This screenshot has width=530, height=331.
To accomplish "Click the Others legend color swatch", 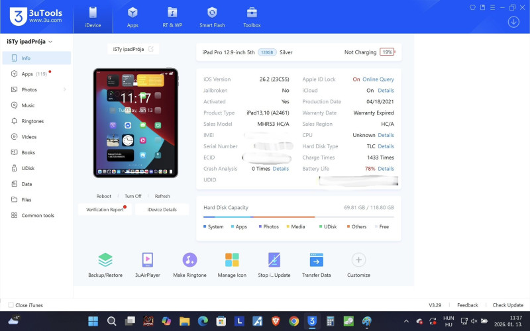I will tap(348, 226).
